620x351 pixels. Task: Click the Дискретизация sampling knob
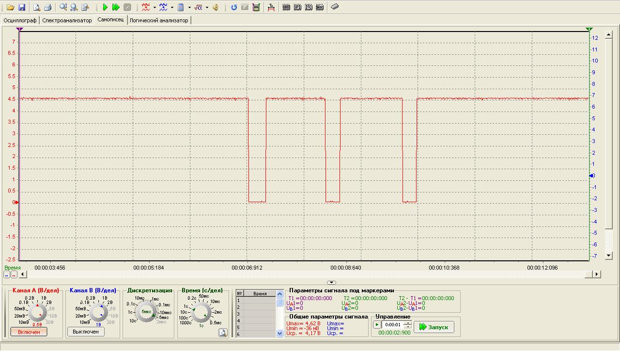pos(145,312)
